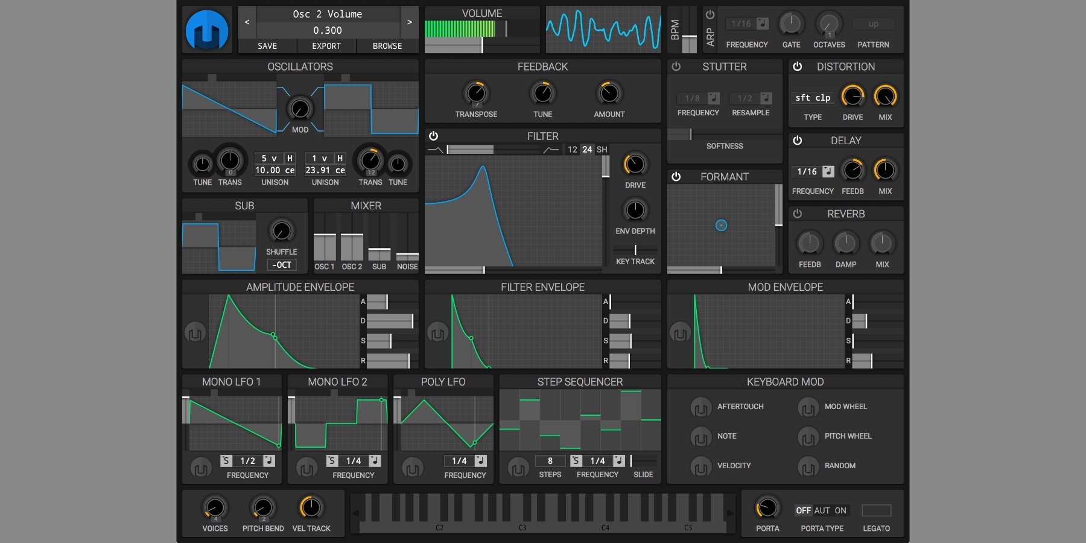Click the BROWSE button

pyautogui.click(x=387, y=46)
